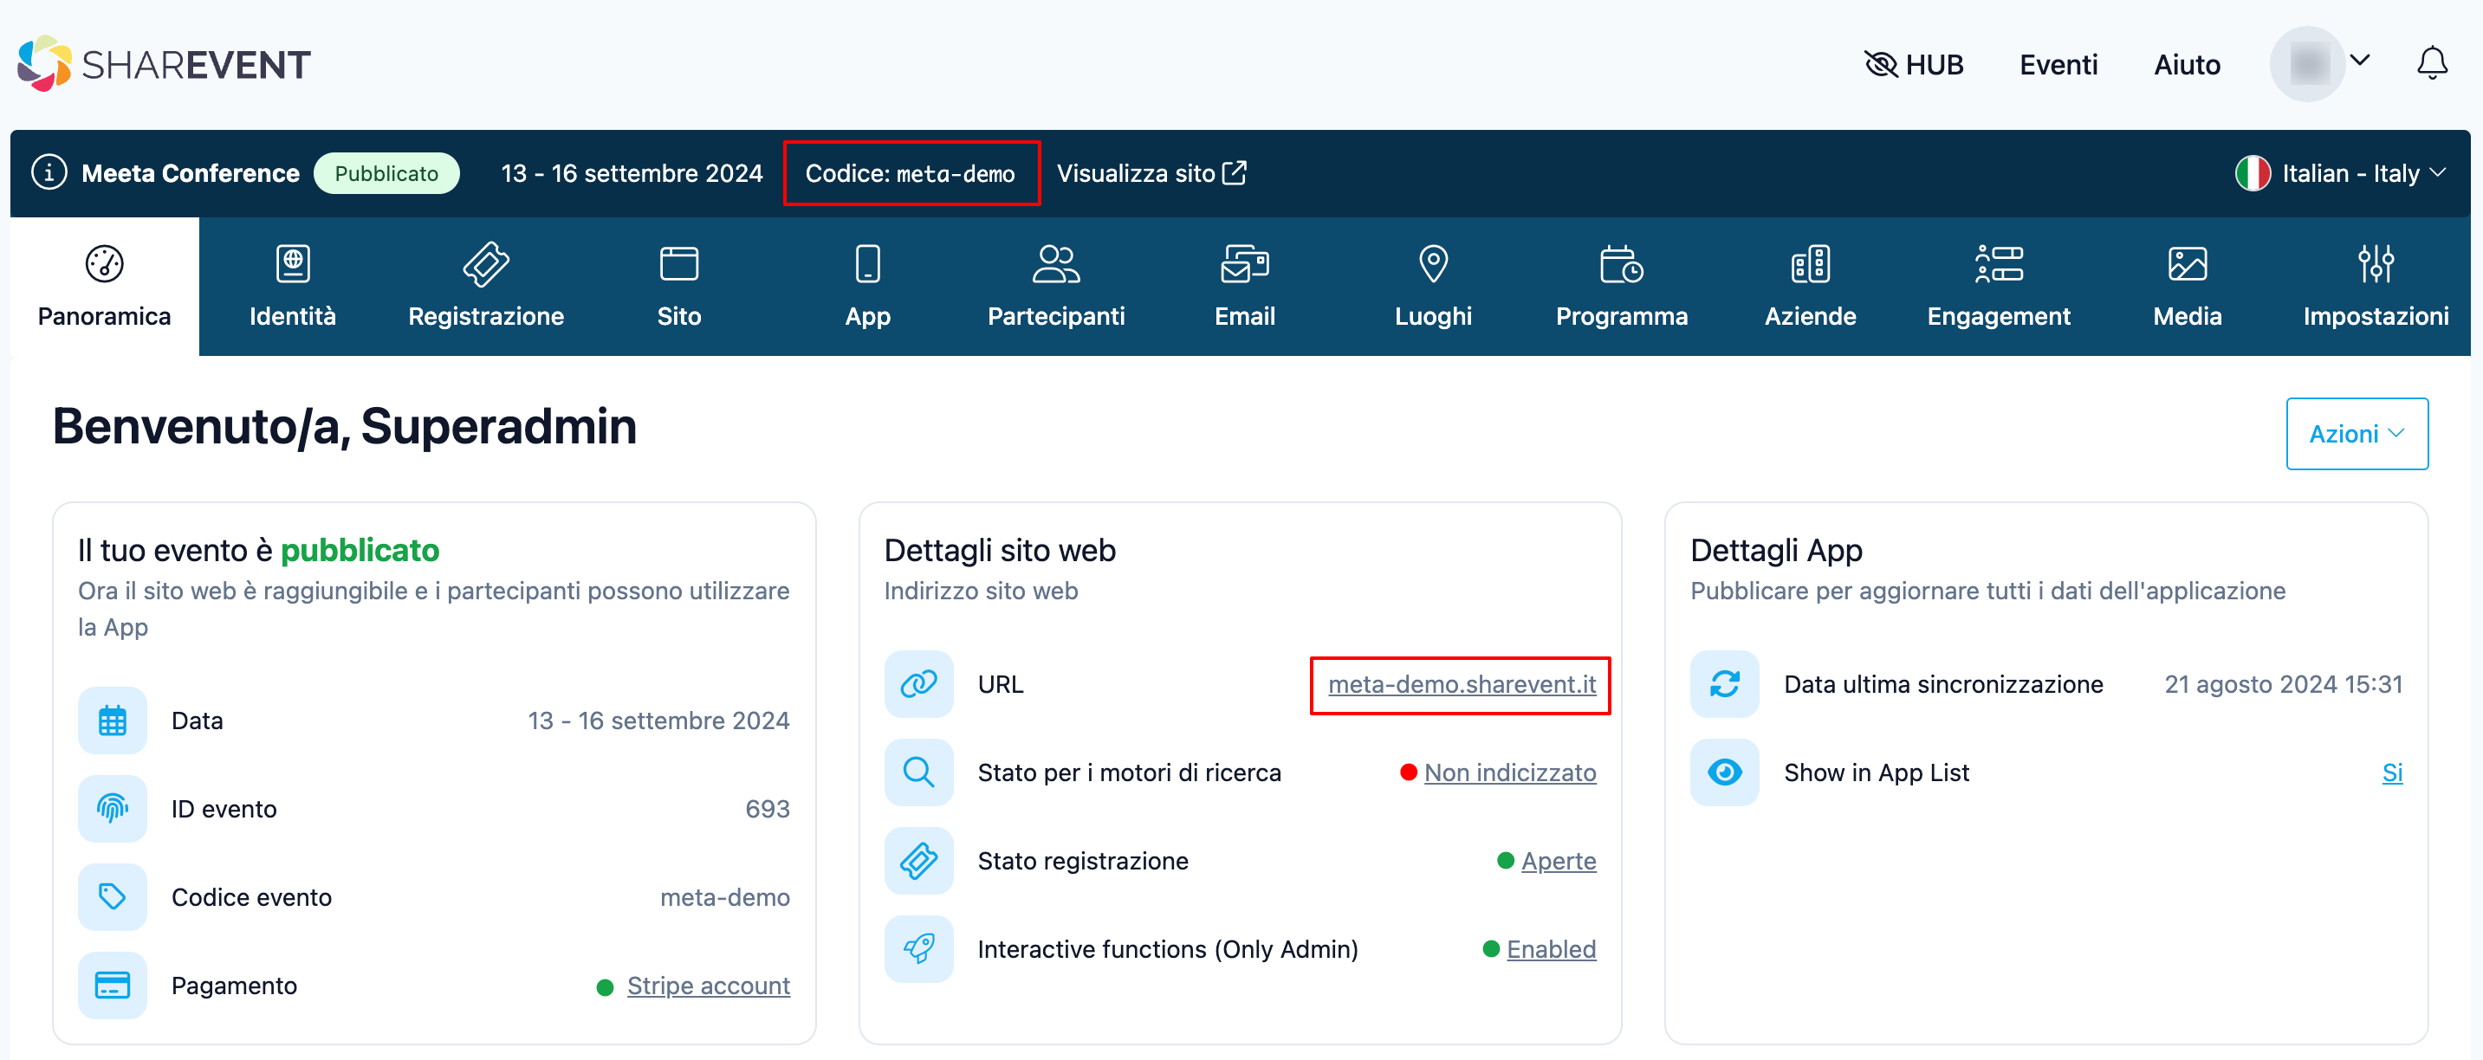
Task: Click the ID evento value 693
Action: coord(766,810)
